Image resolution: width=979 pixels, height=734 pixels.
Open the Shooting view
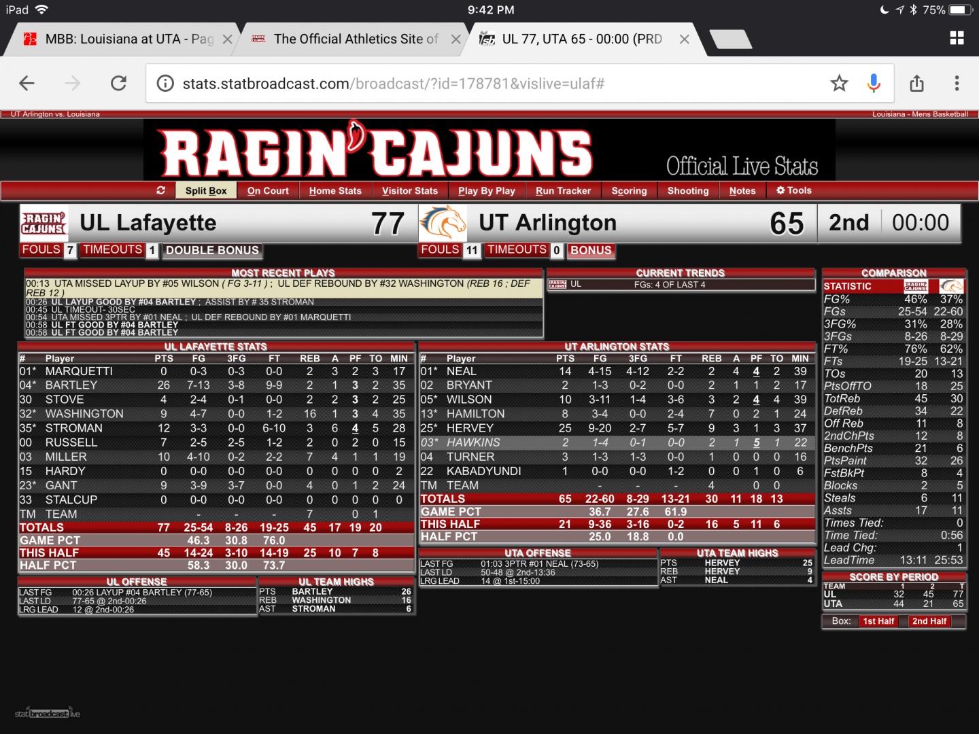687,191
